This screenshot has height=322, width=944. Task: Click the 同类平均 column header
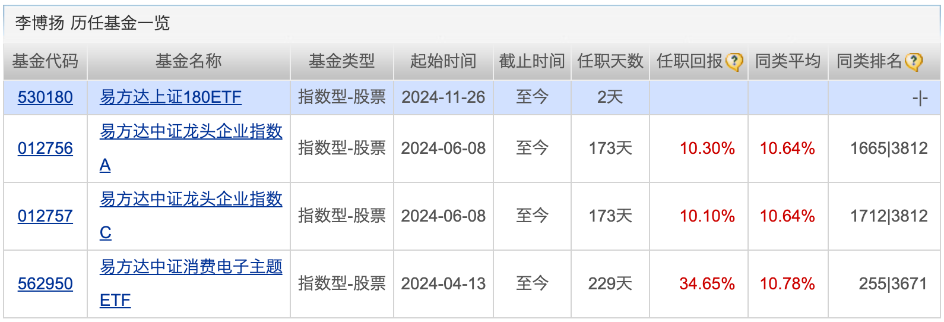point(788,61)
